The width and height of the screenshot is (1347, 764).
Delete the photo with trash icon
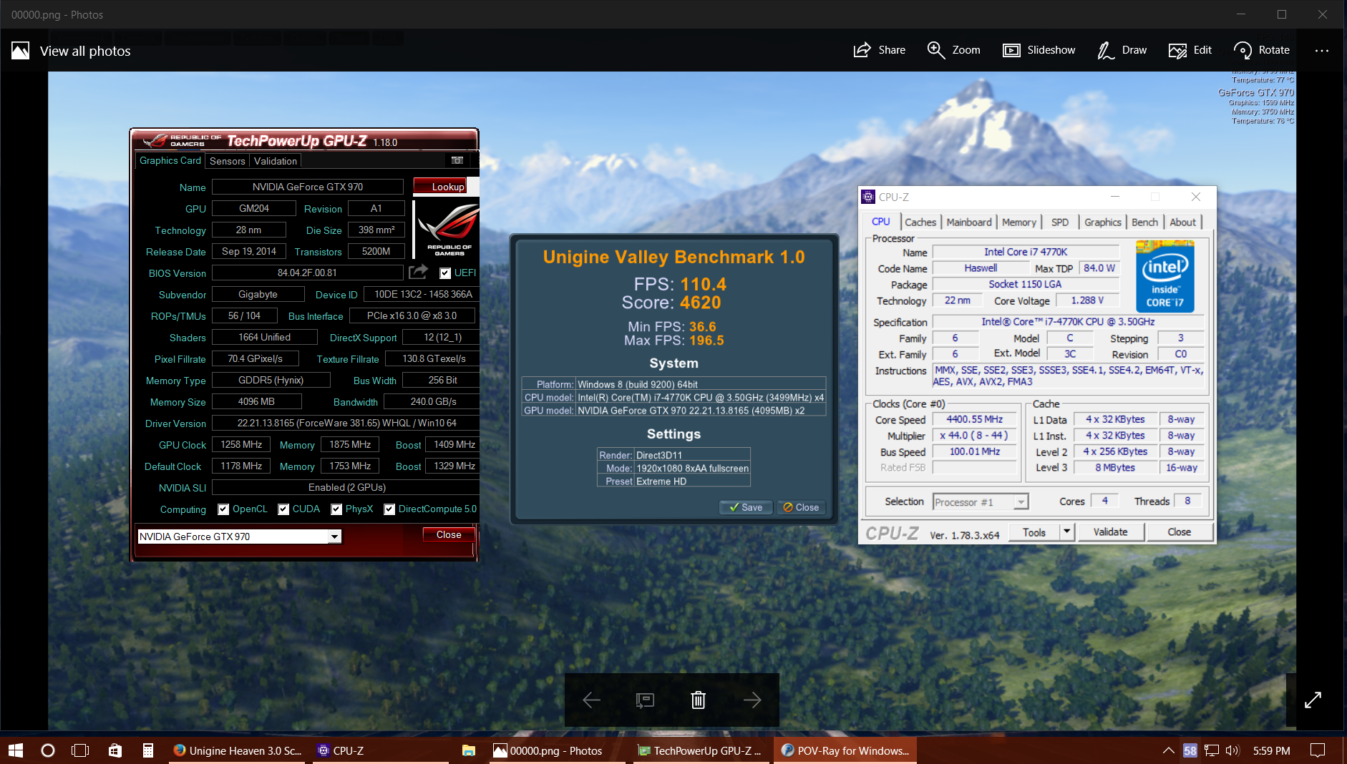699,700
